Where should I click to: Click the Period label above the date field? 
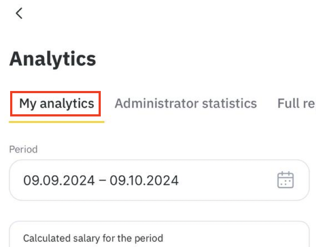pos(23,149)
